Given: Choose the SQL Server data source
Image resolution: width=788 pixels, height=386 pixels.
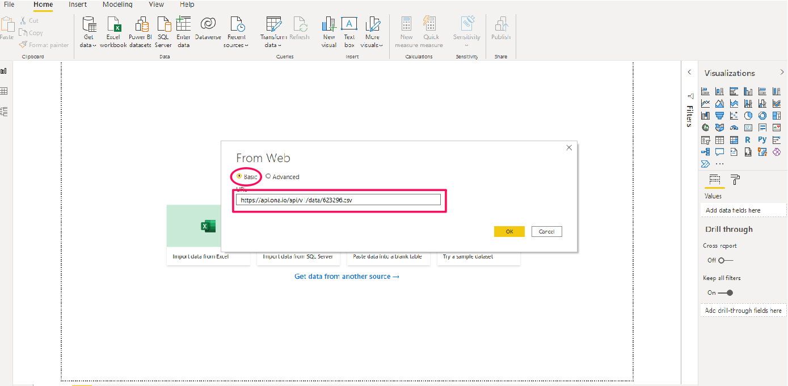Looking at the screenshot, I should click(163, 32).
